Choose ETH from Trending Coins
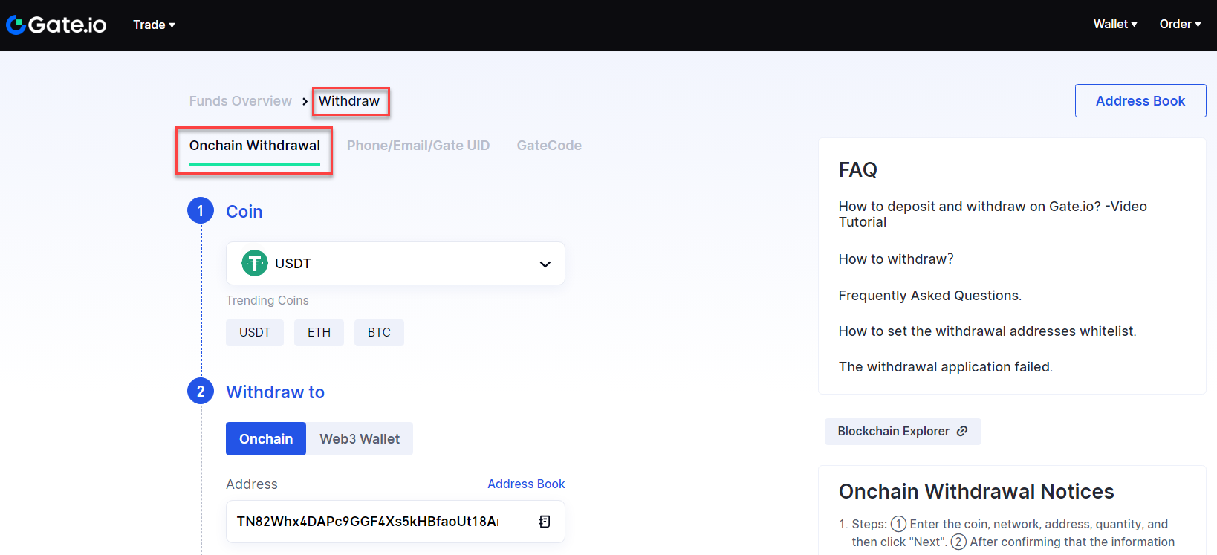 319,332
